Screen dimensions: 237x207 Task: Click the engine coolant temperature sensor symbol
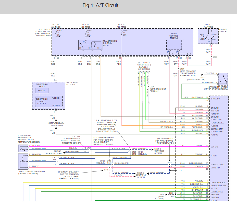point(23,148)
